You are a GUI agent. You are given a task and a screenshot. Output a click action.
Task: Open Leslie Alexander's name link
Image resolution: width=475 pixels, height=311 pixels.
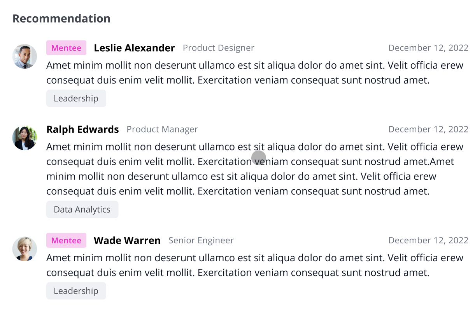[134, 48]
